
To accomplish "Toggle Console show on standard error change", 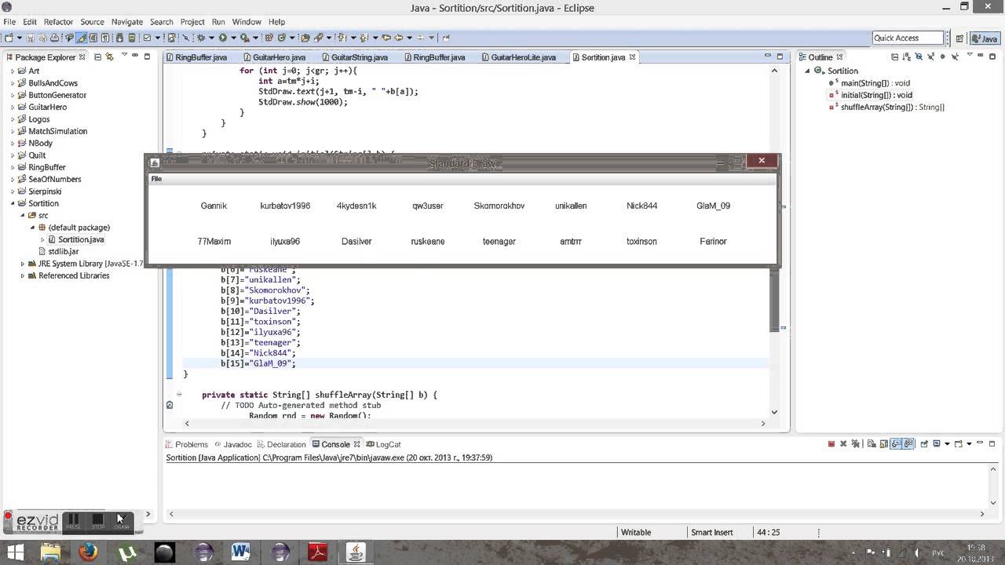I will click(908, 444).
